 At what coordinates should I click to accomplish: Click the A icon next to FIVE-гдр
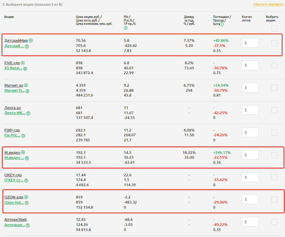(x=23, y=63)
